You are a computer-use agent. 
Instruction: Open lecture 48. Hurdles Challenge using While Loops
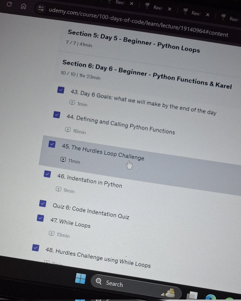pyautogui.click(x=98, y=258)
